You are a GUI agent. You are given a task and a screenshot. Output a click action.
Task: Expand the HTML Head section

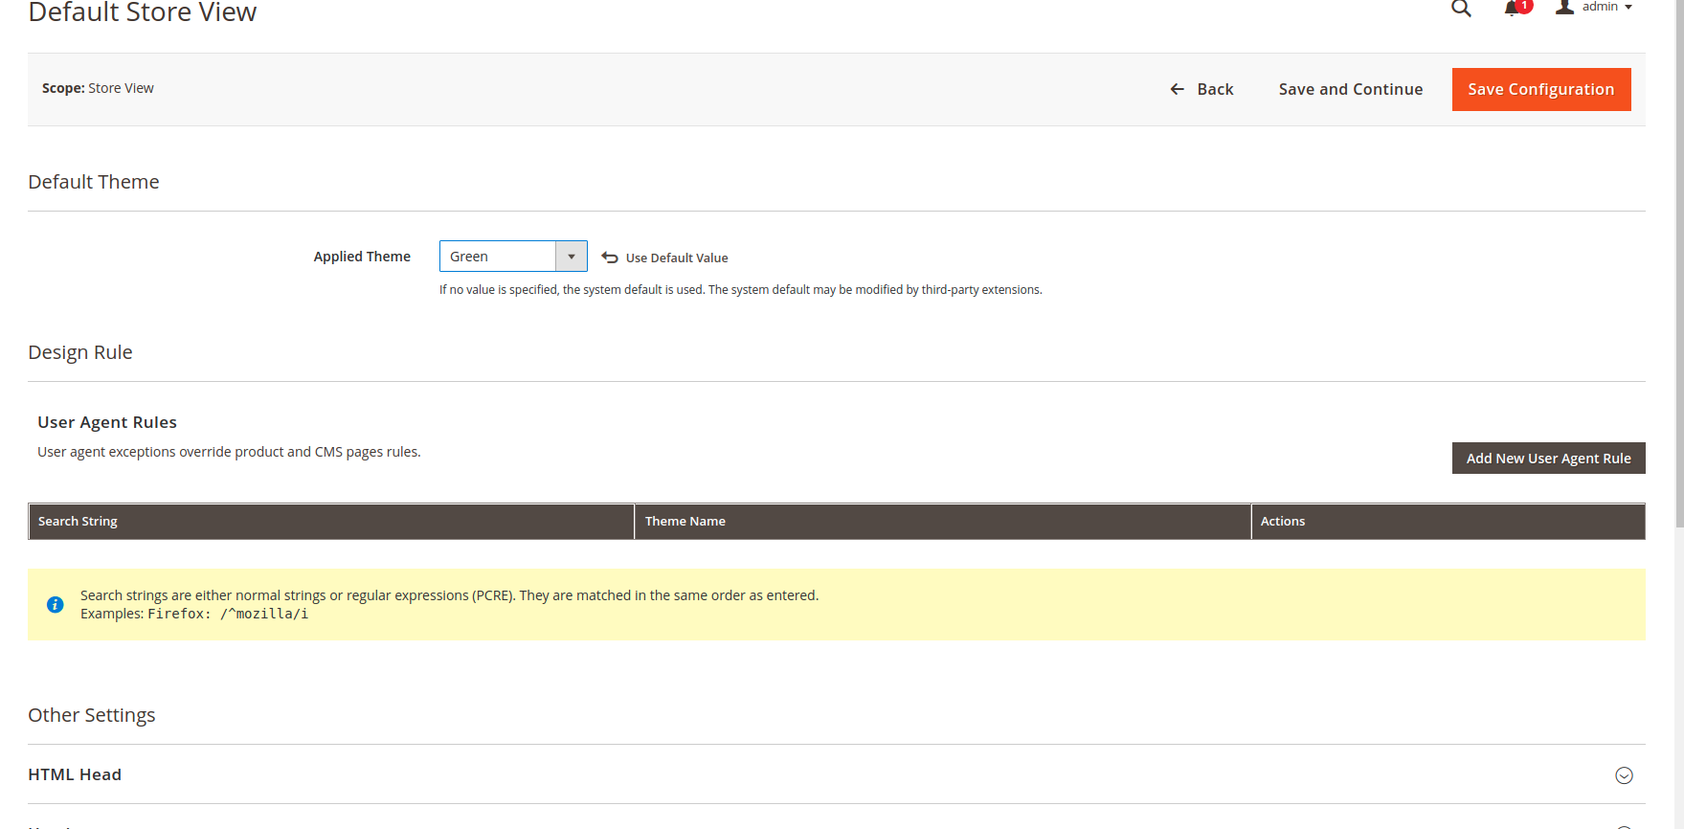tap(836, 774)
